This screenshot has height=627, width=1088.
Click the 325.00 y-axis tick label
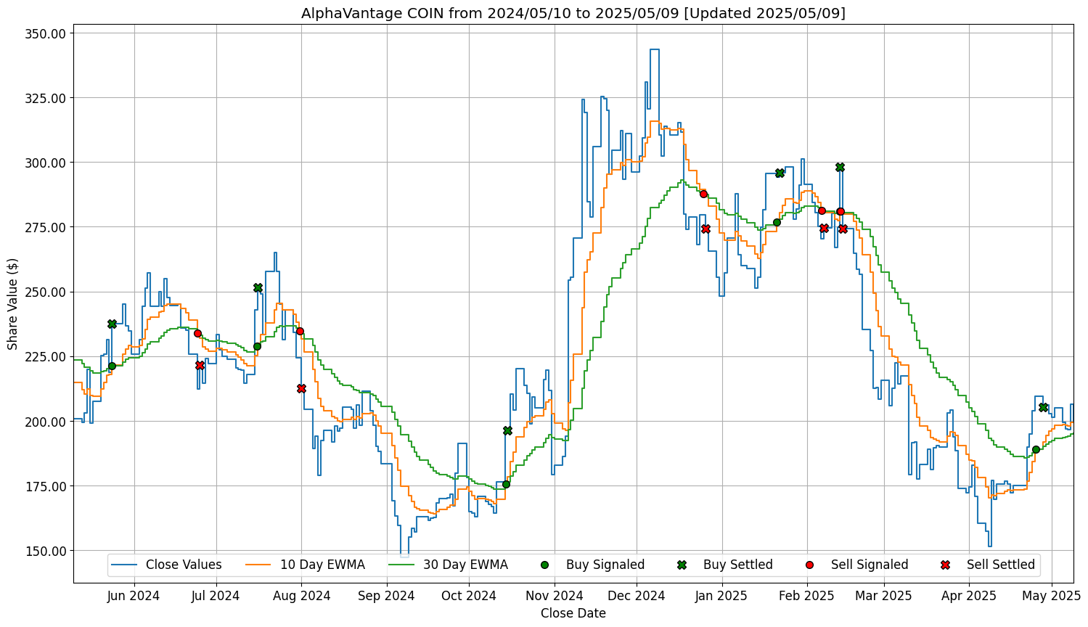point(46,98)
